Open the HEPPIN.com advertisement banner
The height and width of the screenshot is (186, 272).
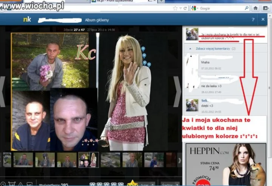(226, 164)
